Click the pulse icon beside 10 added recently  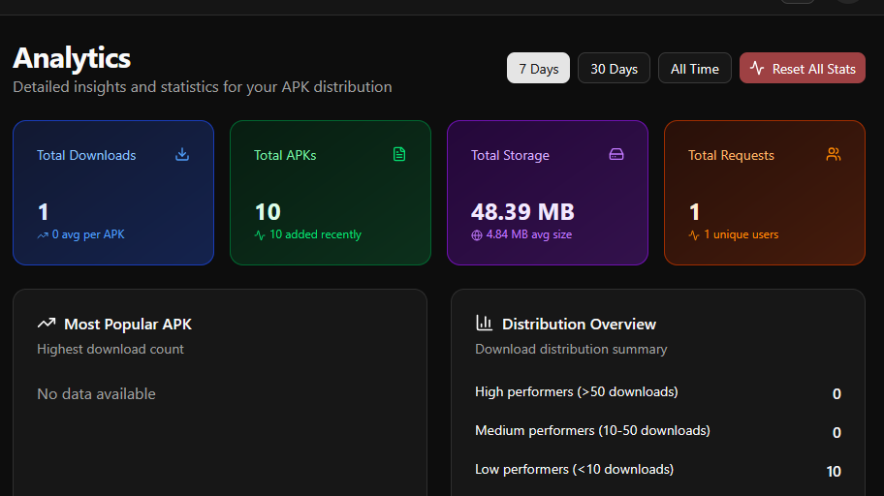[x=259, y=234]
